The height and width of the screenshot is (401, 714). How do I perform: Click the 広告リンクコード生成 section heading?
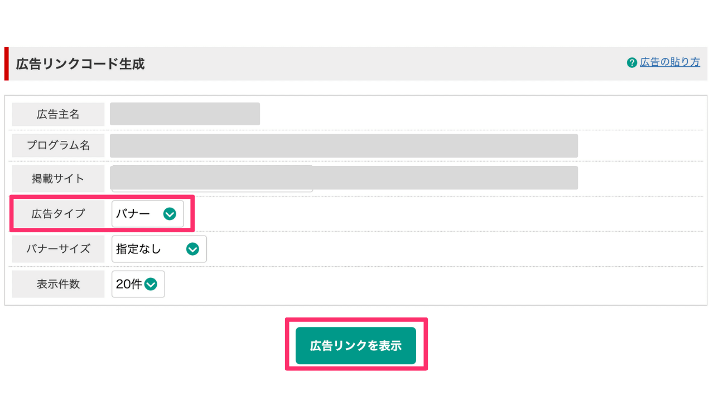click(80, 63)
